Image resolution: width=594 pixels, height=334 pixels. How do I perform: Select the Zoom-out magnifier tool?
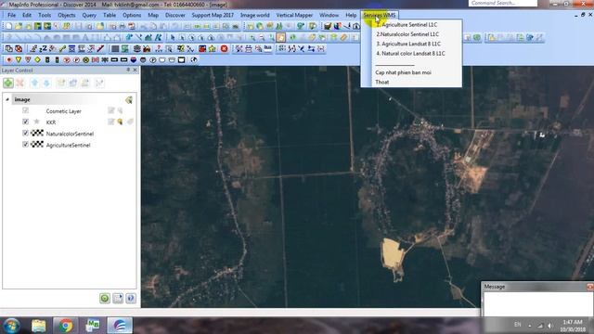(x=262, y=37)
